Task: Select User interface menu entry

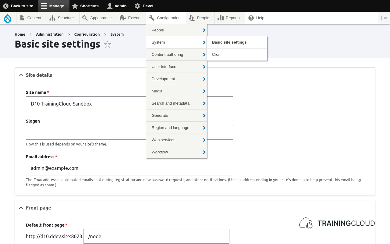Action: tap(176, 67)
